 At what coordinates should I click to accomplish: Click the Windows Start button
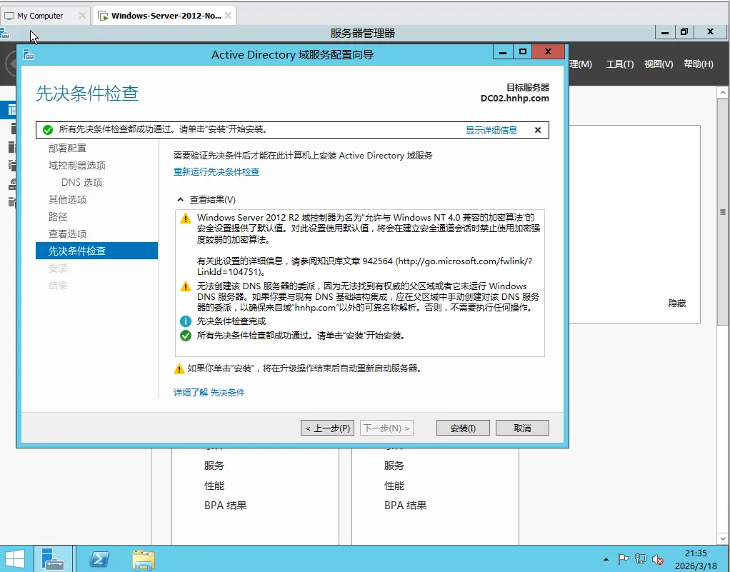point(14,558)
